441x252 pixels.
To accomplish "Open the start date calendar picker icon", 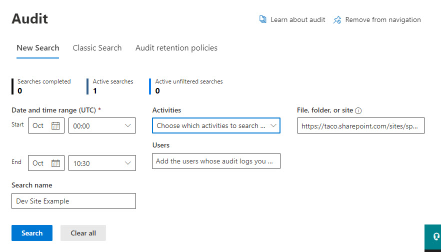I will (55, 125).
